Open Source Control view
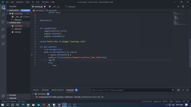This screenshot has width=191, height=107. click(x=3, y=22)
